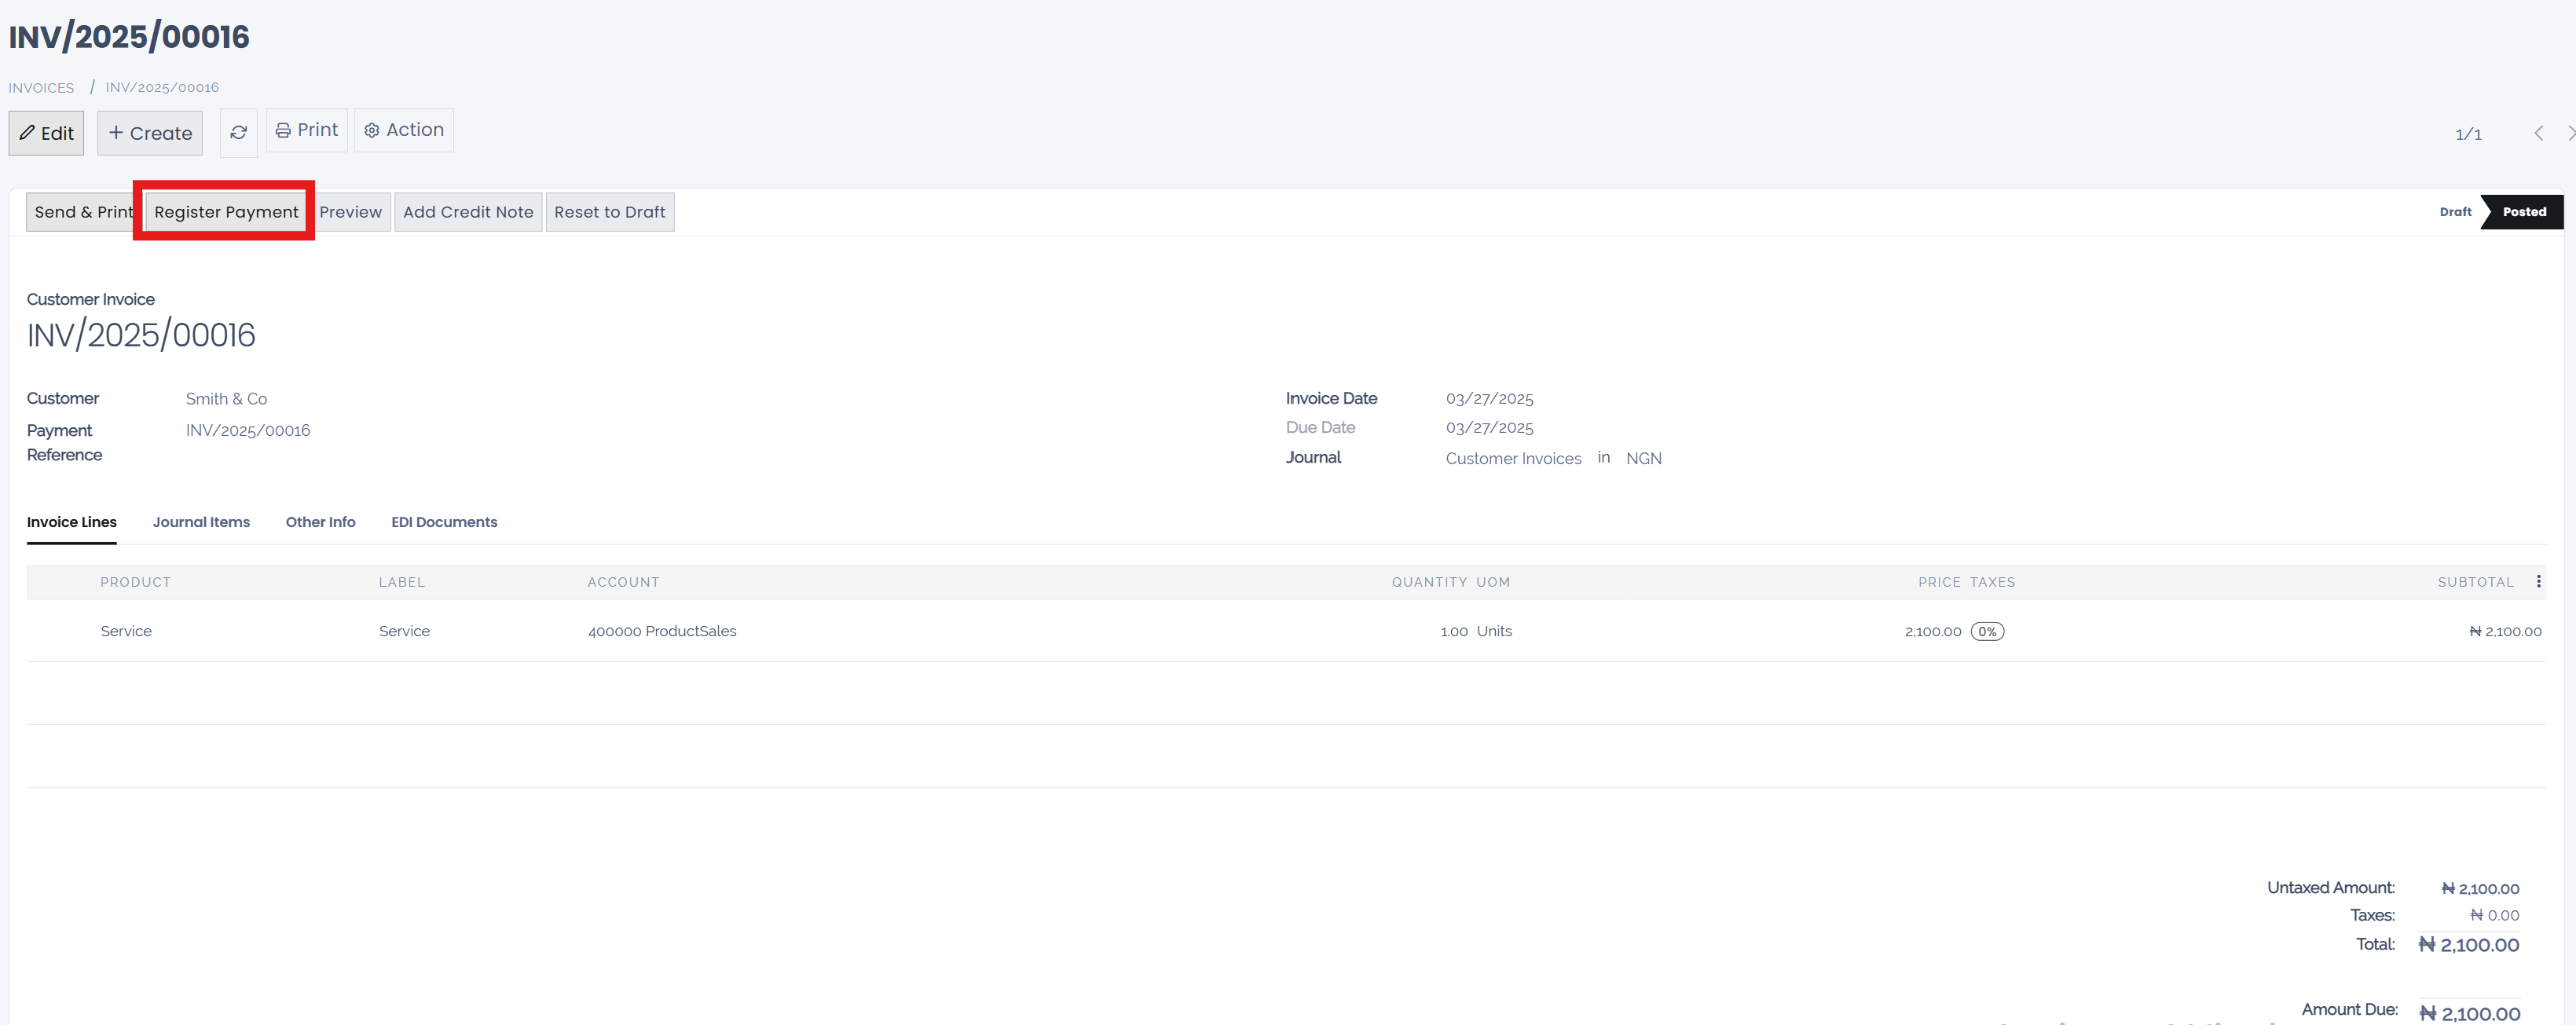The width and height of the screenshot is (2576, 1025).
Task: Open the Action gear dropdown
Action: [x=404, y=130]
